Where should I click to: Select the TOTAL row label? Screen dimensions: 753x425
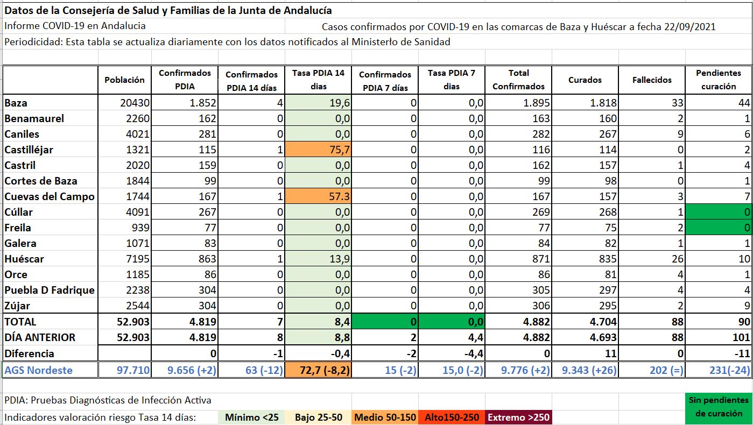[51, 322]
